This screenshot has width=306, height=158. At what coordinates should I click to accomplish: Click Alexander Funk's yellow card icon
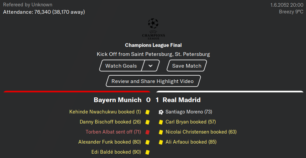click(147, 142)
